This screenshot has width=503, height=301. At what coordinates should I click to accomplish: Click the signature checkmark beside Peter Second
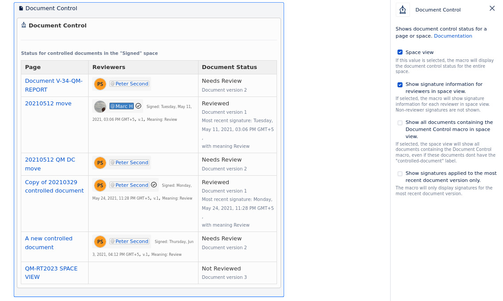click(155, 185)
